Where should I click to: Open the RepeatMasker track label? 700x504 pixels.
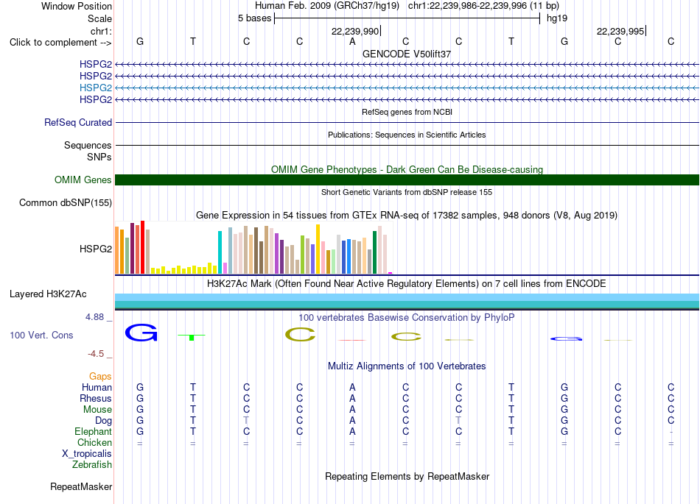[81, 486]
